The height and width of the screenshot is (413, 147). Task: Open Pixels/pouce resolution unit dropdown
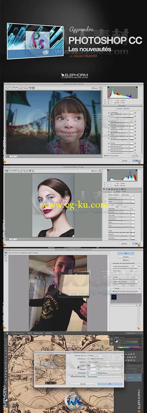[110, 373]
